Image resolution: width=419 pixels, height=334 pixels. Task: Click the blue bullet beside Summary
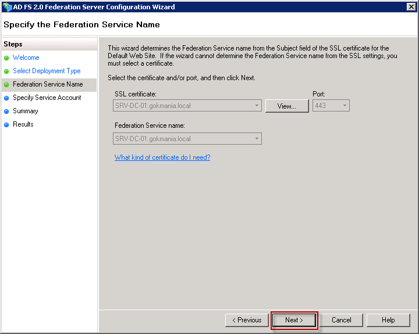tap(6, 112)
